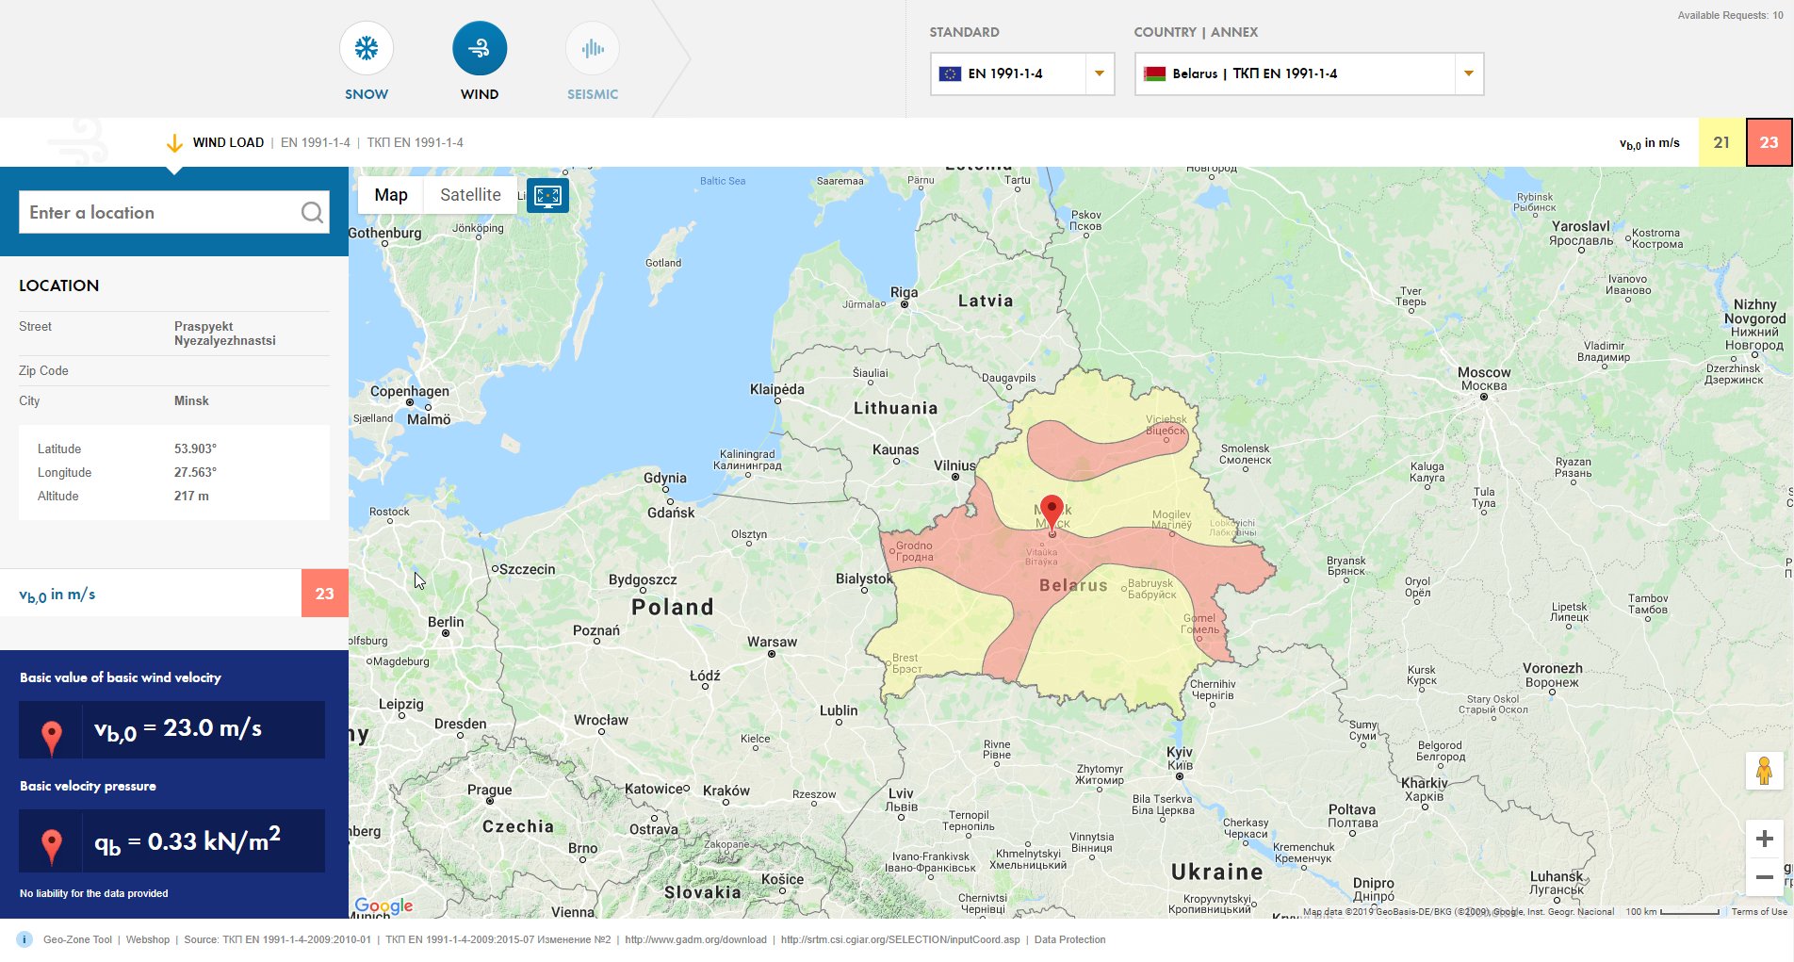Select the Snow load icon
Image resolution: width=1794 pixels, height=962 pixels.
(x=367, y=49)
